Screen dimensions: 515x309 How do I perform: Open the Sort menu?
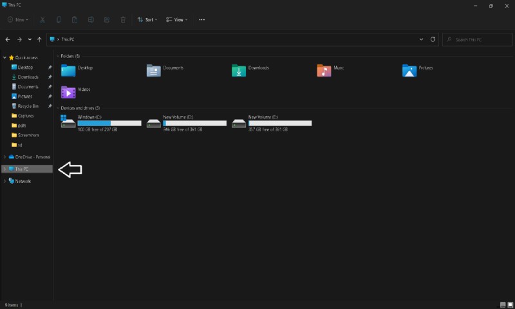pos(146,20)
